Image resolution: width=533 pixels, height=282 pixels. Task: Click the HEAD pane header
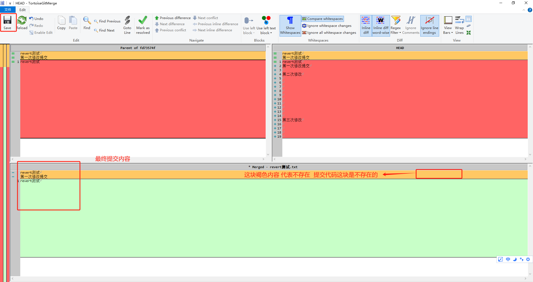coord(400,48)
